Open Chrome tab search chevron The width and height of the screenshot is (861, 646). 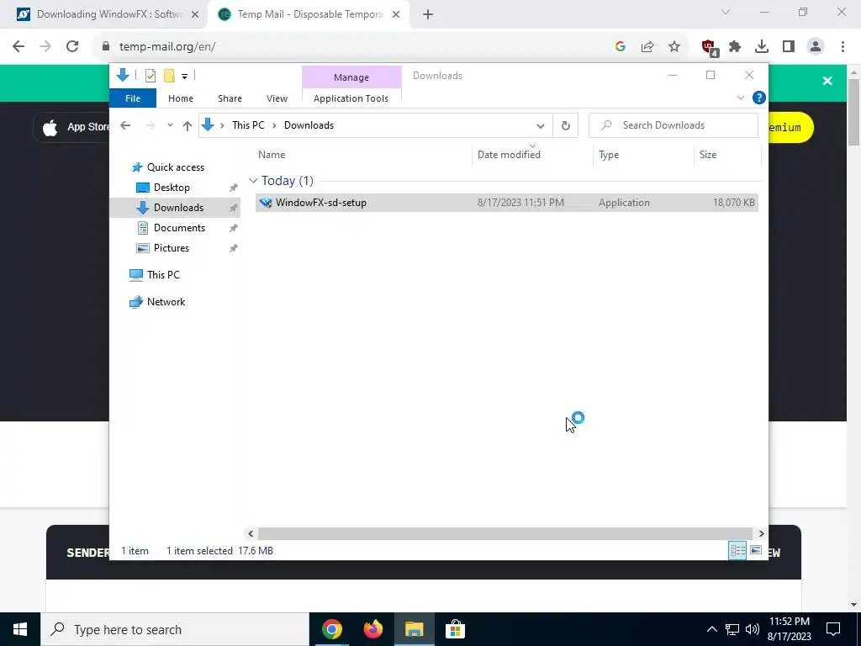pos(726,12)
